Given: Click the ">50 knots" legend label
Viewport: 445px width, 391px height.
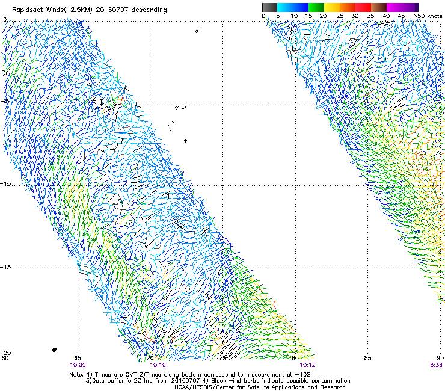Looking at the screenshot, I should tap(428, 16).
